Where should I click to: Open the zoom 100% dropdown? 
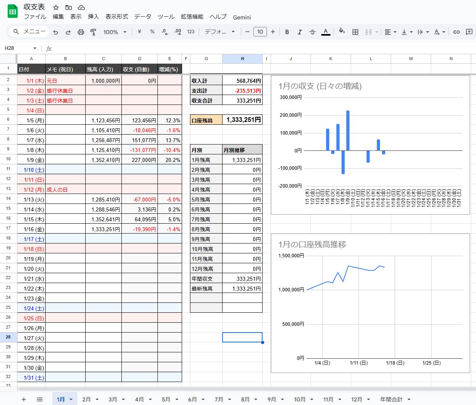[x=115, y=32]
